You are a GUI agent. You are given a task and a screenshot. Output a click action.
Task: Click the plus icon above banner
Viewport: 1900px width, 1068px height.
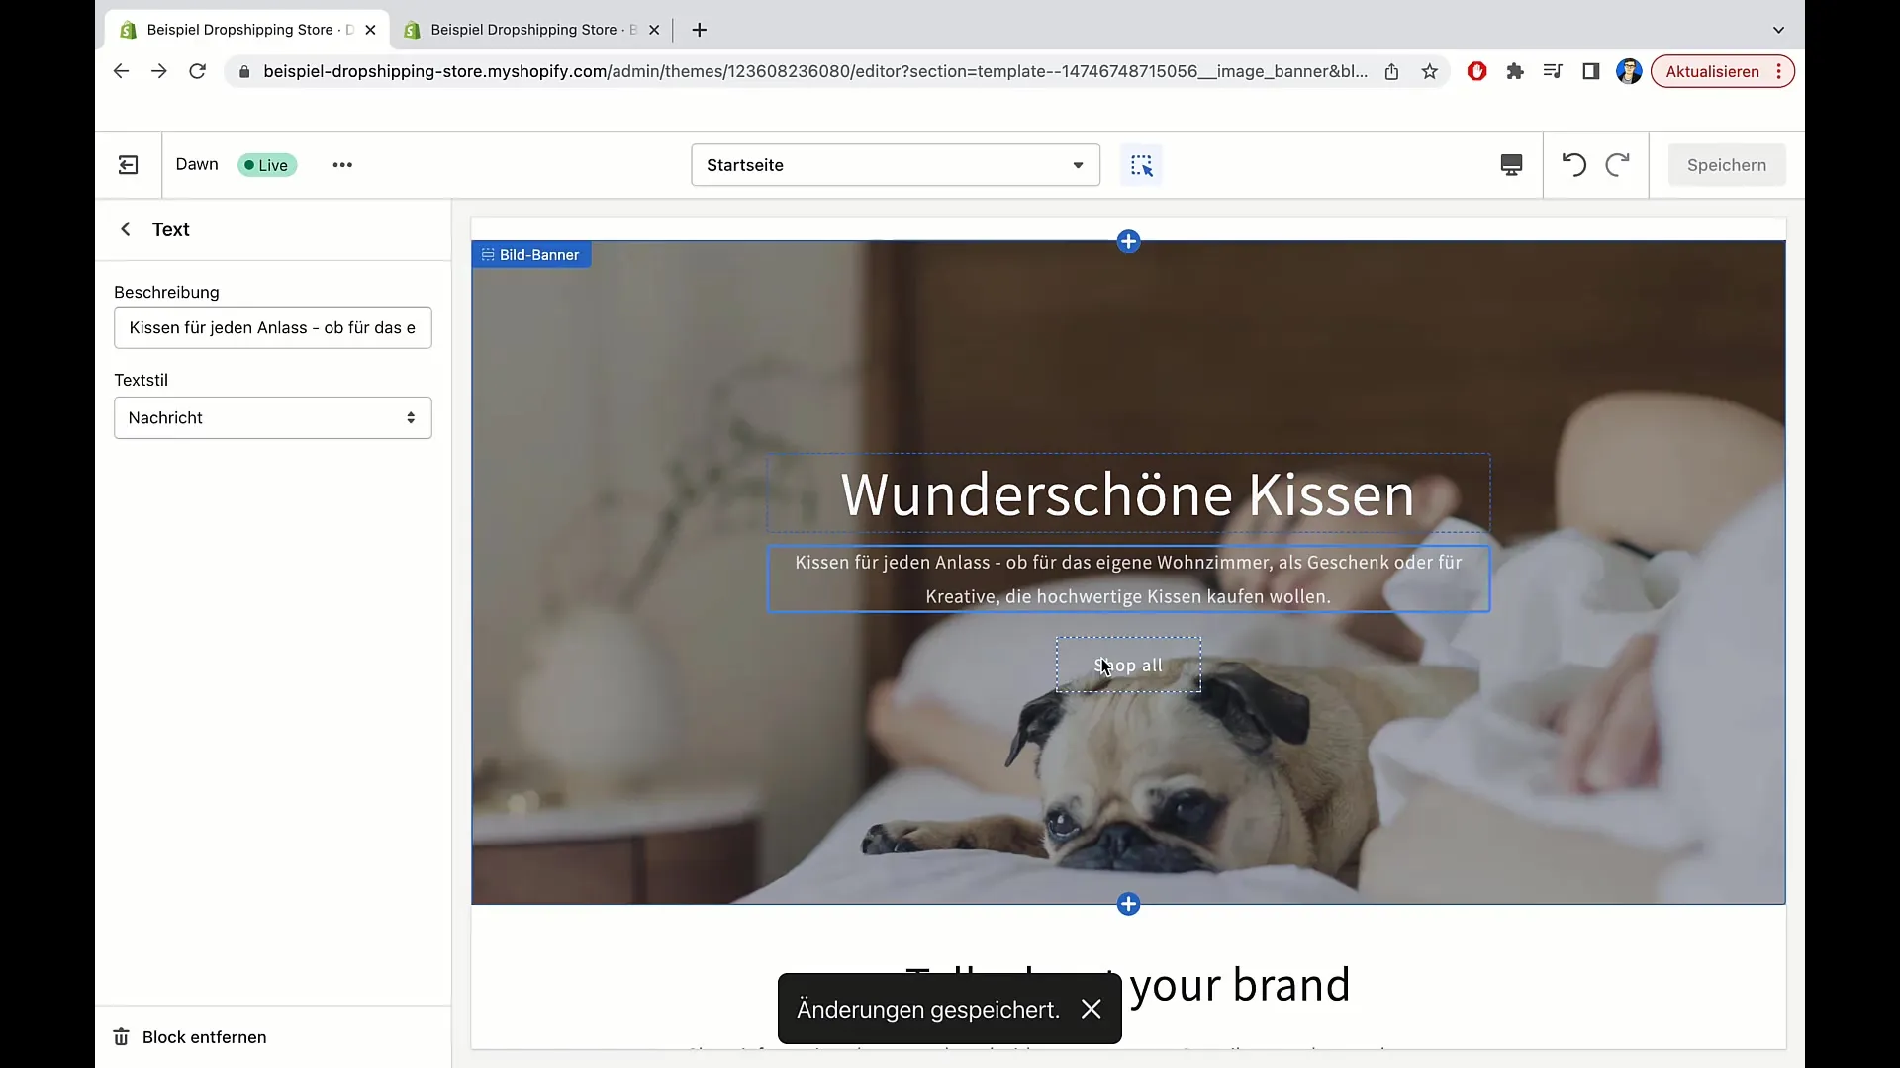coord(1127,240)
